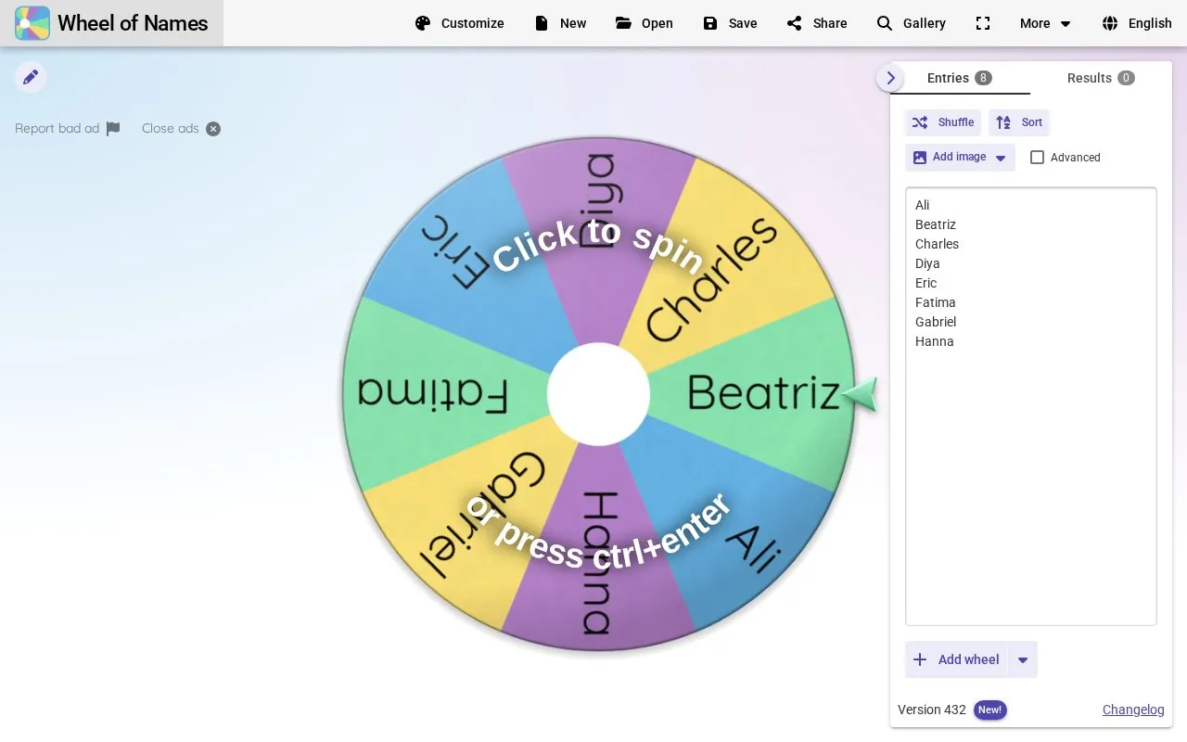Expand the More menu
This screenshot has width=1187, height=742.
[1045, 23]
